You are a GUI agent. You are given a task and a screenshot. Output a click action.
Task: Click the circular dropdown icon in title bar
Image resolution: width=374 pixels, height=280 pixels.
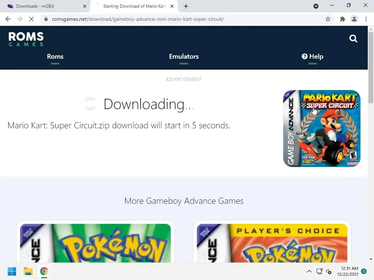pyautogui.click(x=316, y=6)
